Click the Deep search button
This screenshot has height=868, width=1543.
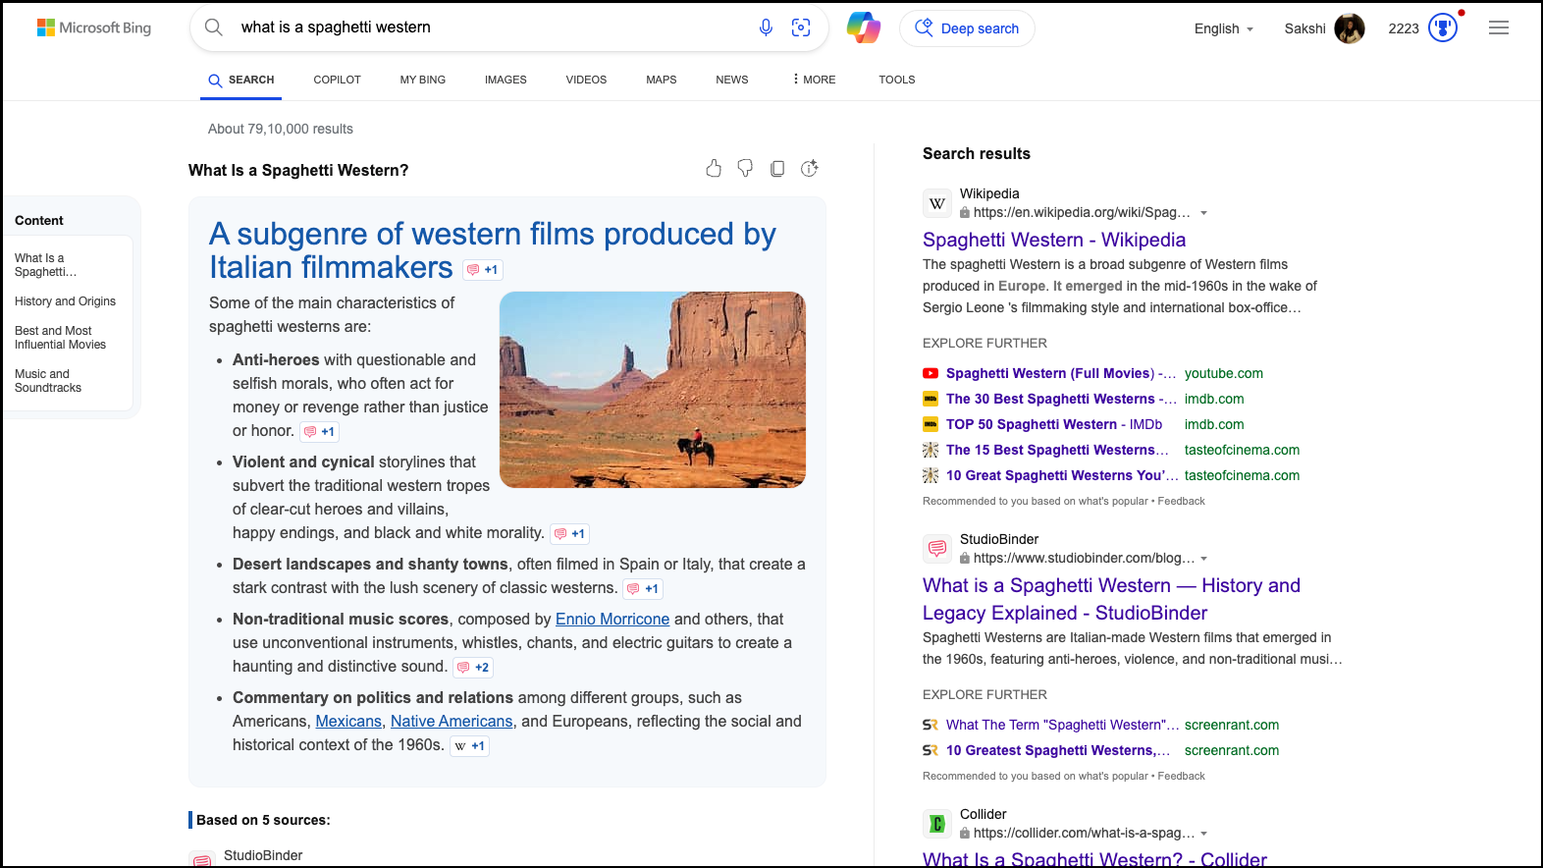[x=967, y=28]
